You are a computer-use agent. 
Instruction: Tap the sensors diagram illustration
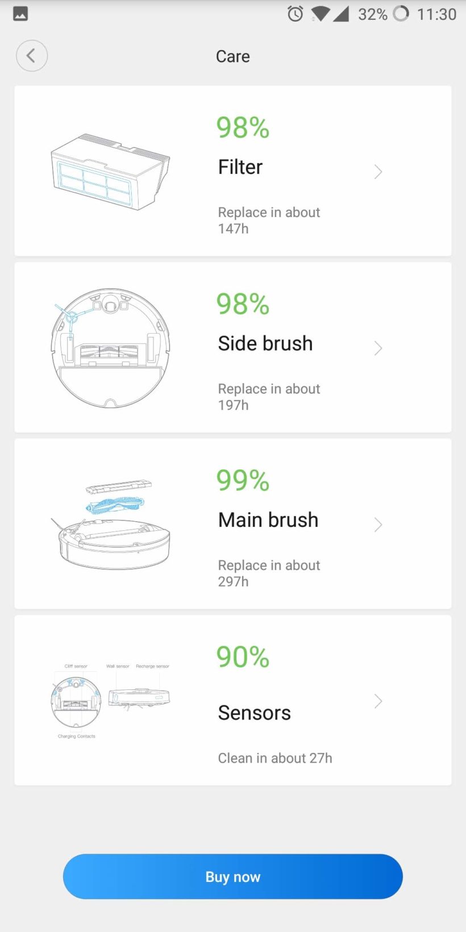coord(110,701)
